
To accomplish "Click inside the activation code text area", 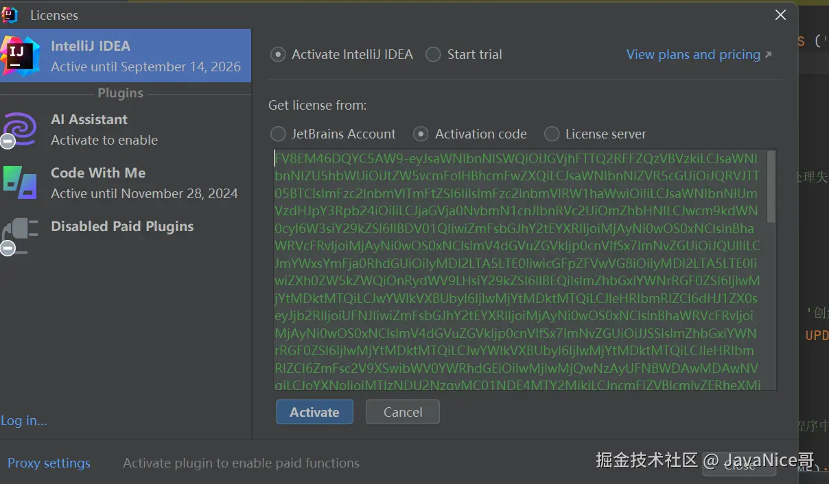I will point(520,270).
